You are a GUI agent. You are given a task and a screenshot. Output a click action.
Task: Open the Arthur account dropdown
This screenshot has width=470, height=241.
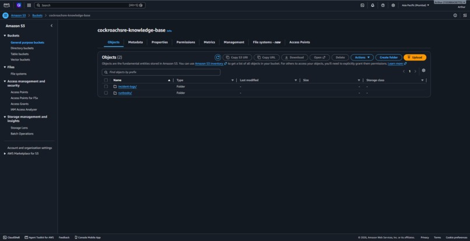[450, 2]
